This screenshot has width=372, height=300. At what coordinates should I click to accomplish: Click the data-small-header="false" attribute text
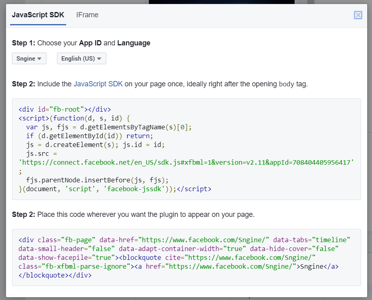(x=67, y=249)
